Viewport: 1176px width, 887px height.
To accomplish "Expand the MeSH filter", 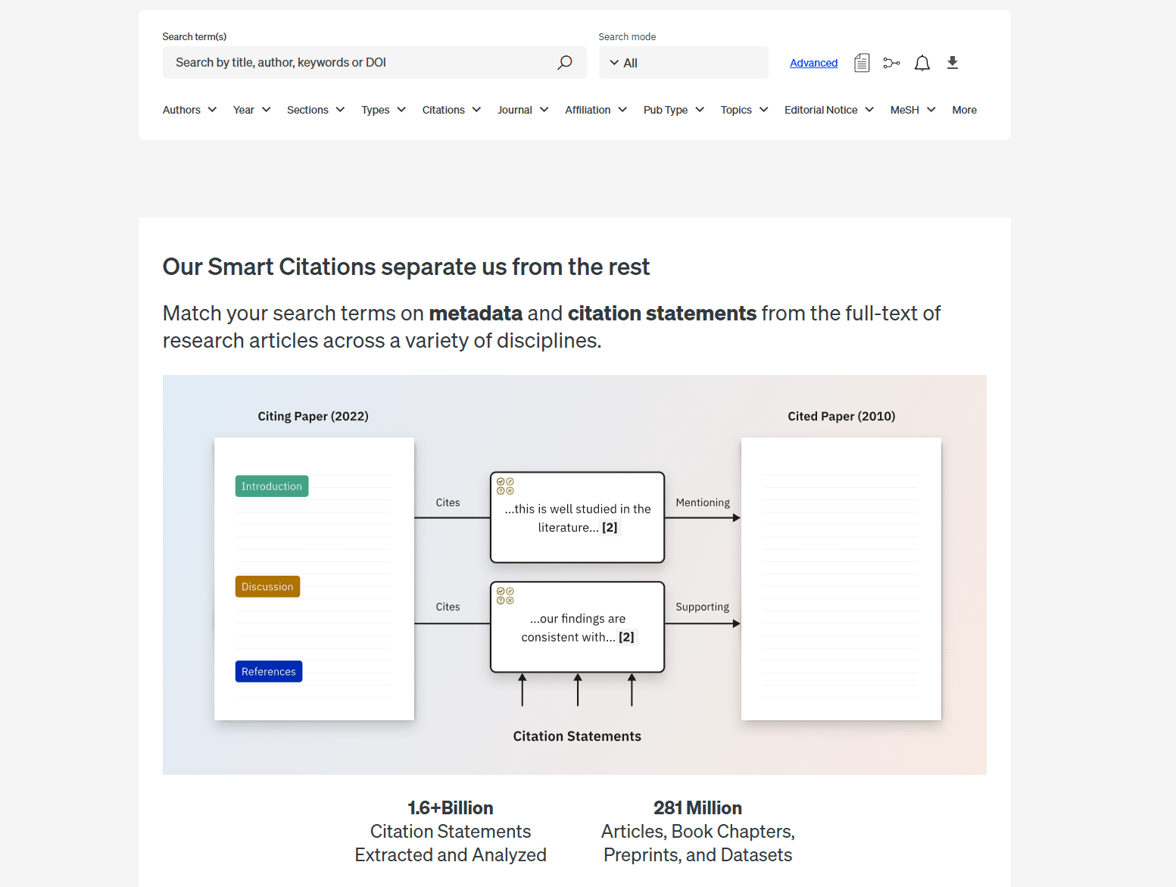I will pyautogui.click(x=913, y=110).
